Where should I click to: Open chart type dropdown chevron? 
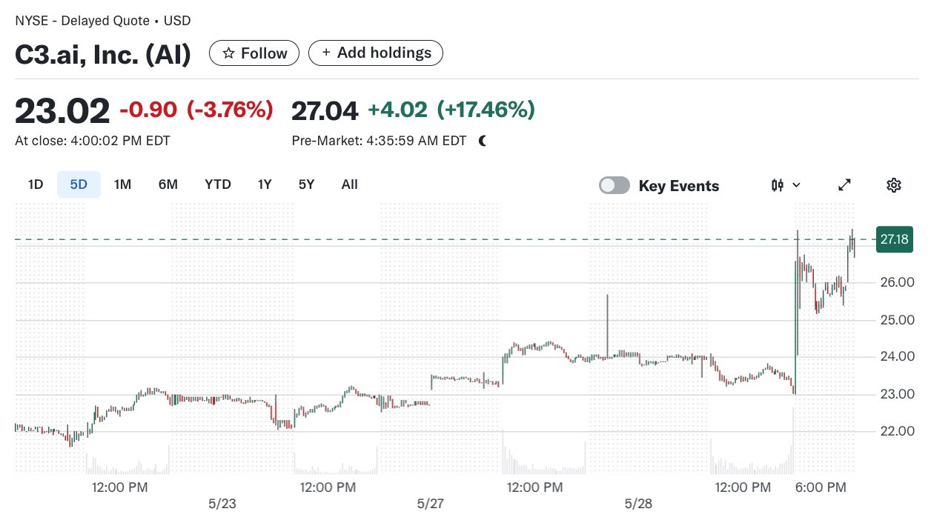797,185
